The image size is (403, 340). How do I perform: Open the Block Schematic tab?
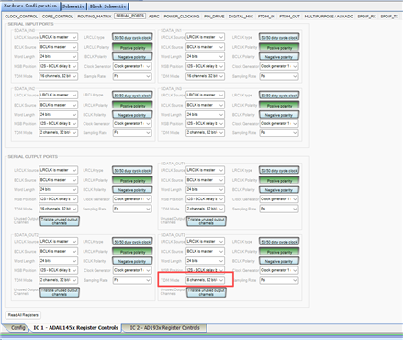(107, 6)
